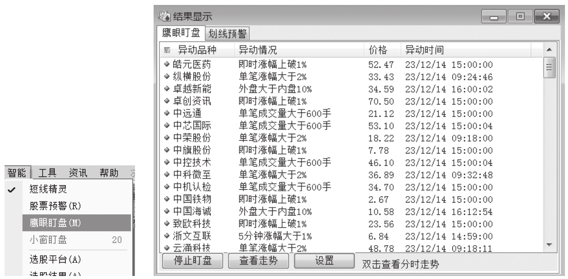
Task: Open the 设置 button
Action: coord(324,261)
